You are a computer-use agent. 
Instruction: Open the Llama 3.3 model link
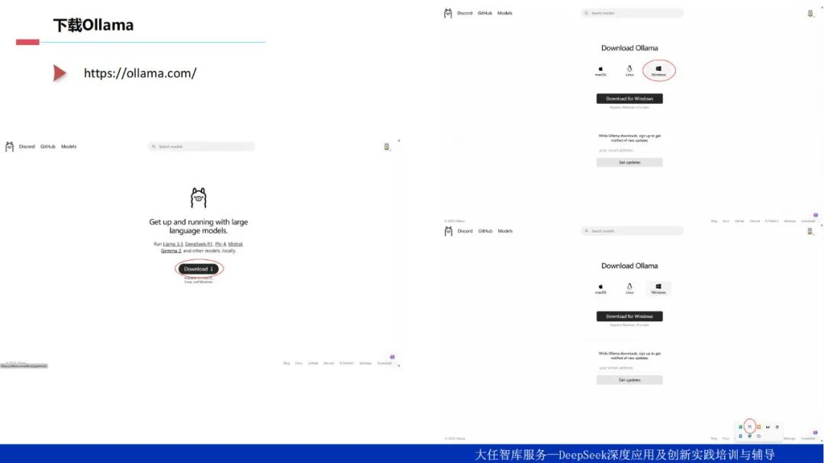[173, 244]
